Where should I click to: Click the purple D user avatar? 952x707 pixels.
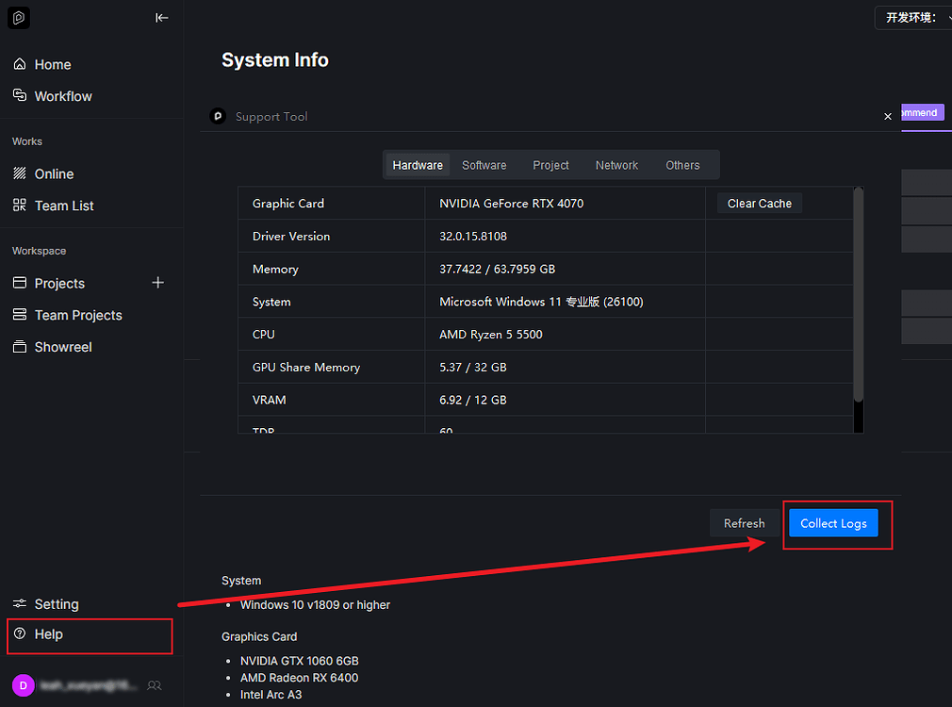click(23, 685)
